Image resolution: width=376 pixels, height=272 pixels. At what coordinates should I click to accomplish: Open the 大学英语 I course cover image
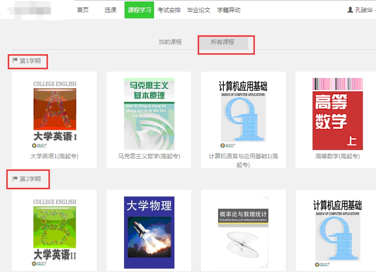click(55, 114)
